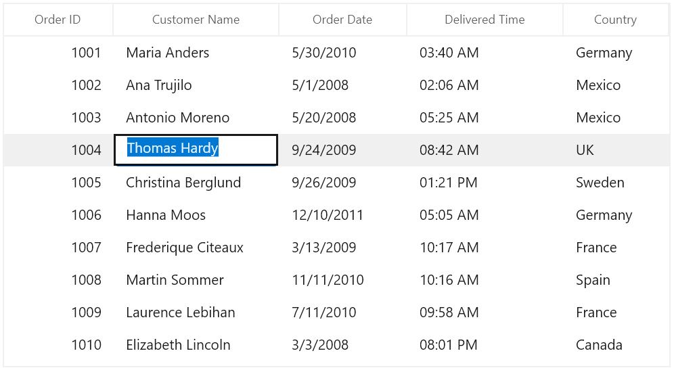Screen dimensions: 674x370
Task: Select the 10:16 AM delivered time cell
Action: [x=485, y=280]
